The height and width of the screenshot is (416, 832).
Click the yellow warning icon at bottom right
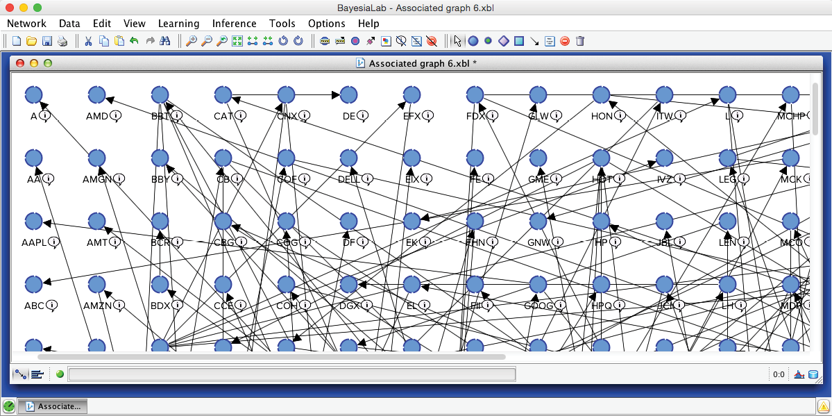[x=822, y=406]
